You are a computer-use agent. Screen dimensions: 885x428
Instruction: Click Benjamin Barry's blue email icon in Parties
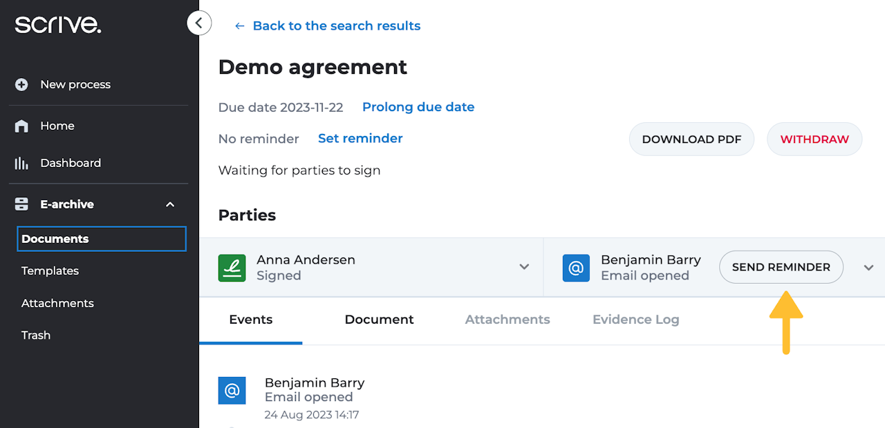click(x=576, y=268)
